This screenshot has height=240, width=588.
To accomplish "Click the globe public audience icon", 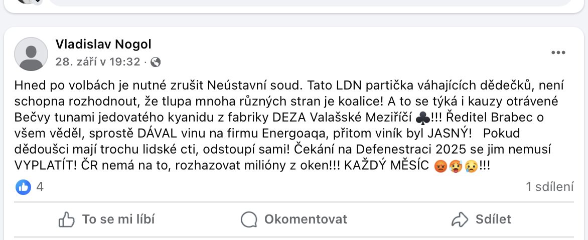I will (x=156, y=62).
